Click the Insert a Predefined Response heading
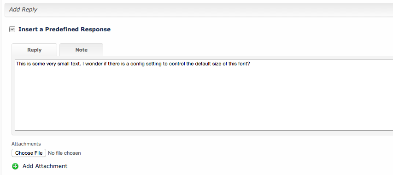This screenshot has height=175, width=393. point(65,29)
